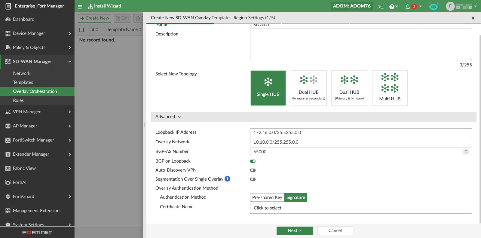Enable the Auto-Discovery VPN toggle
The width and height of the screenshot is (481, 238).
[x=253, y=170]
